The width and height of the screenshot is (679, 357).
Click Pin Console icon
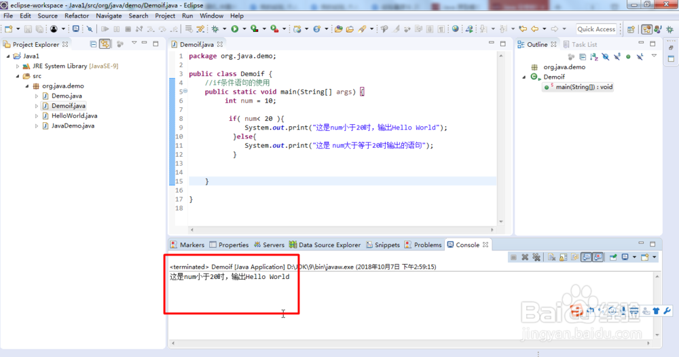point(613,257)
